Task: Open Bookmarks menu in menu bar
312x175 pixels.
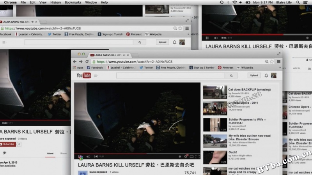Action: (73, 2)
